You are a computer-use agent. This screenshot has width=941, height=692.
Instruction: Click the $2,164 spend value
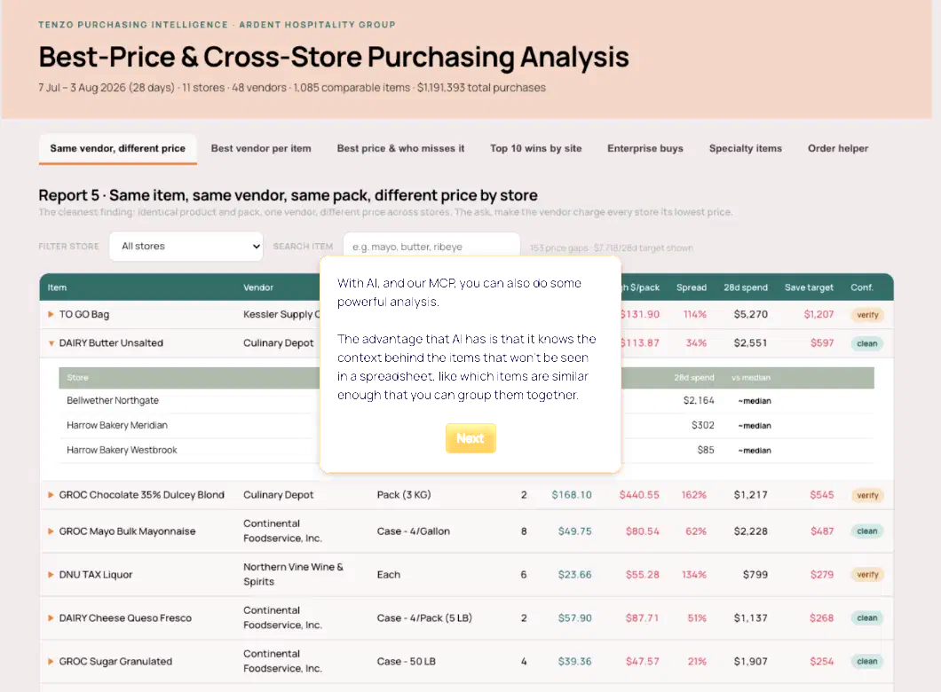(x=699, y=401)
